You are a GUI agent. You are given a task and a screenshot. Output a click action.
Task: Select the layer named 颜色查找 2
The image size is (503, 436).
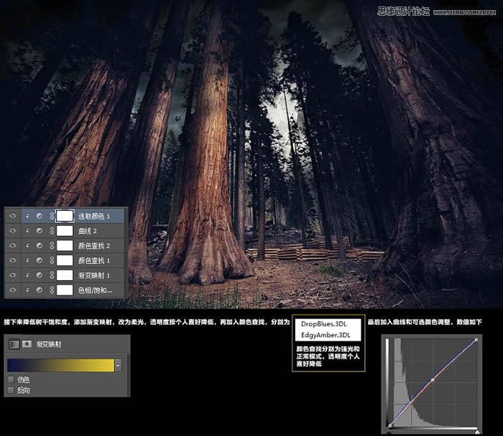[94, 246]
